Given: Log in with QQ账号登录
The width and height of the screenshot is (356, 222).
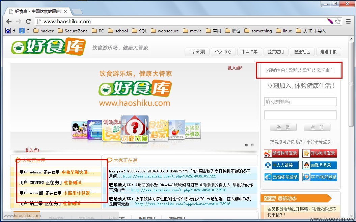Looking at the screenshot, I should coord(320,165).
